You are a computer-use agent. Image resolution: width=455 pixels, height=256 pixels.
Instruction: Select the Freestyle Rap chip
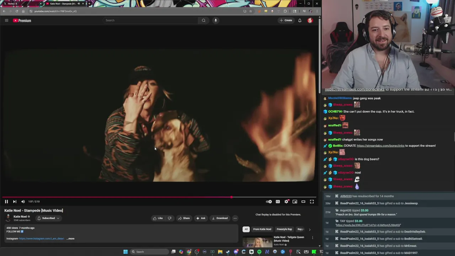pos(284,229)
